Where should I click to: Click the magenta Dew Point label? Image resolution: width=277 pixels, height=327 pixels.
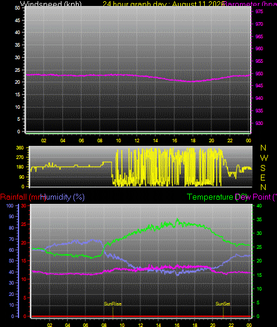click(256, 197)
